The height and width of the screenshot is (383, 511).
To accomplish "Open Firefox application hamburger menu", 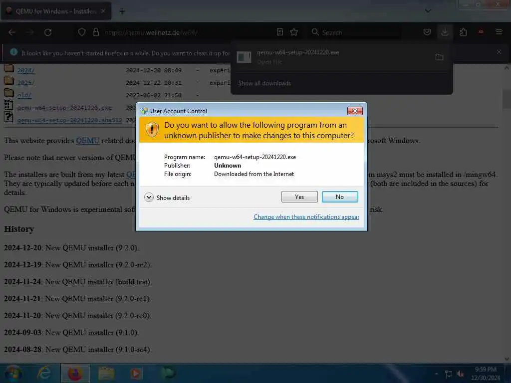I will pos(499,32).
